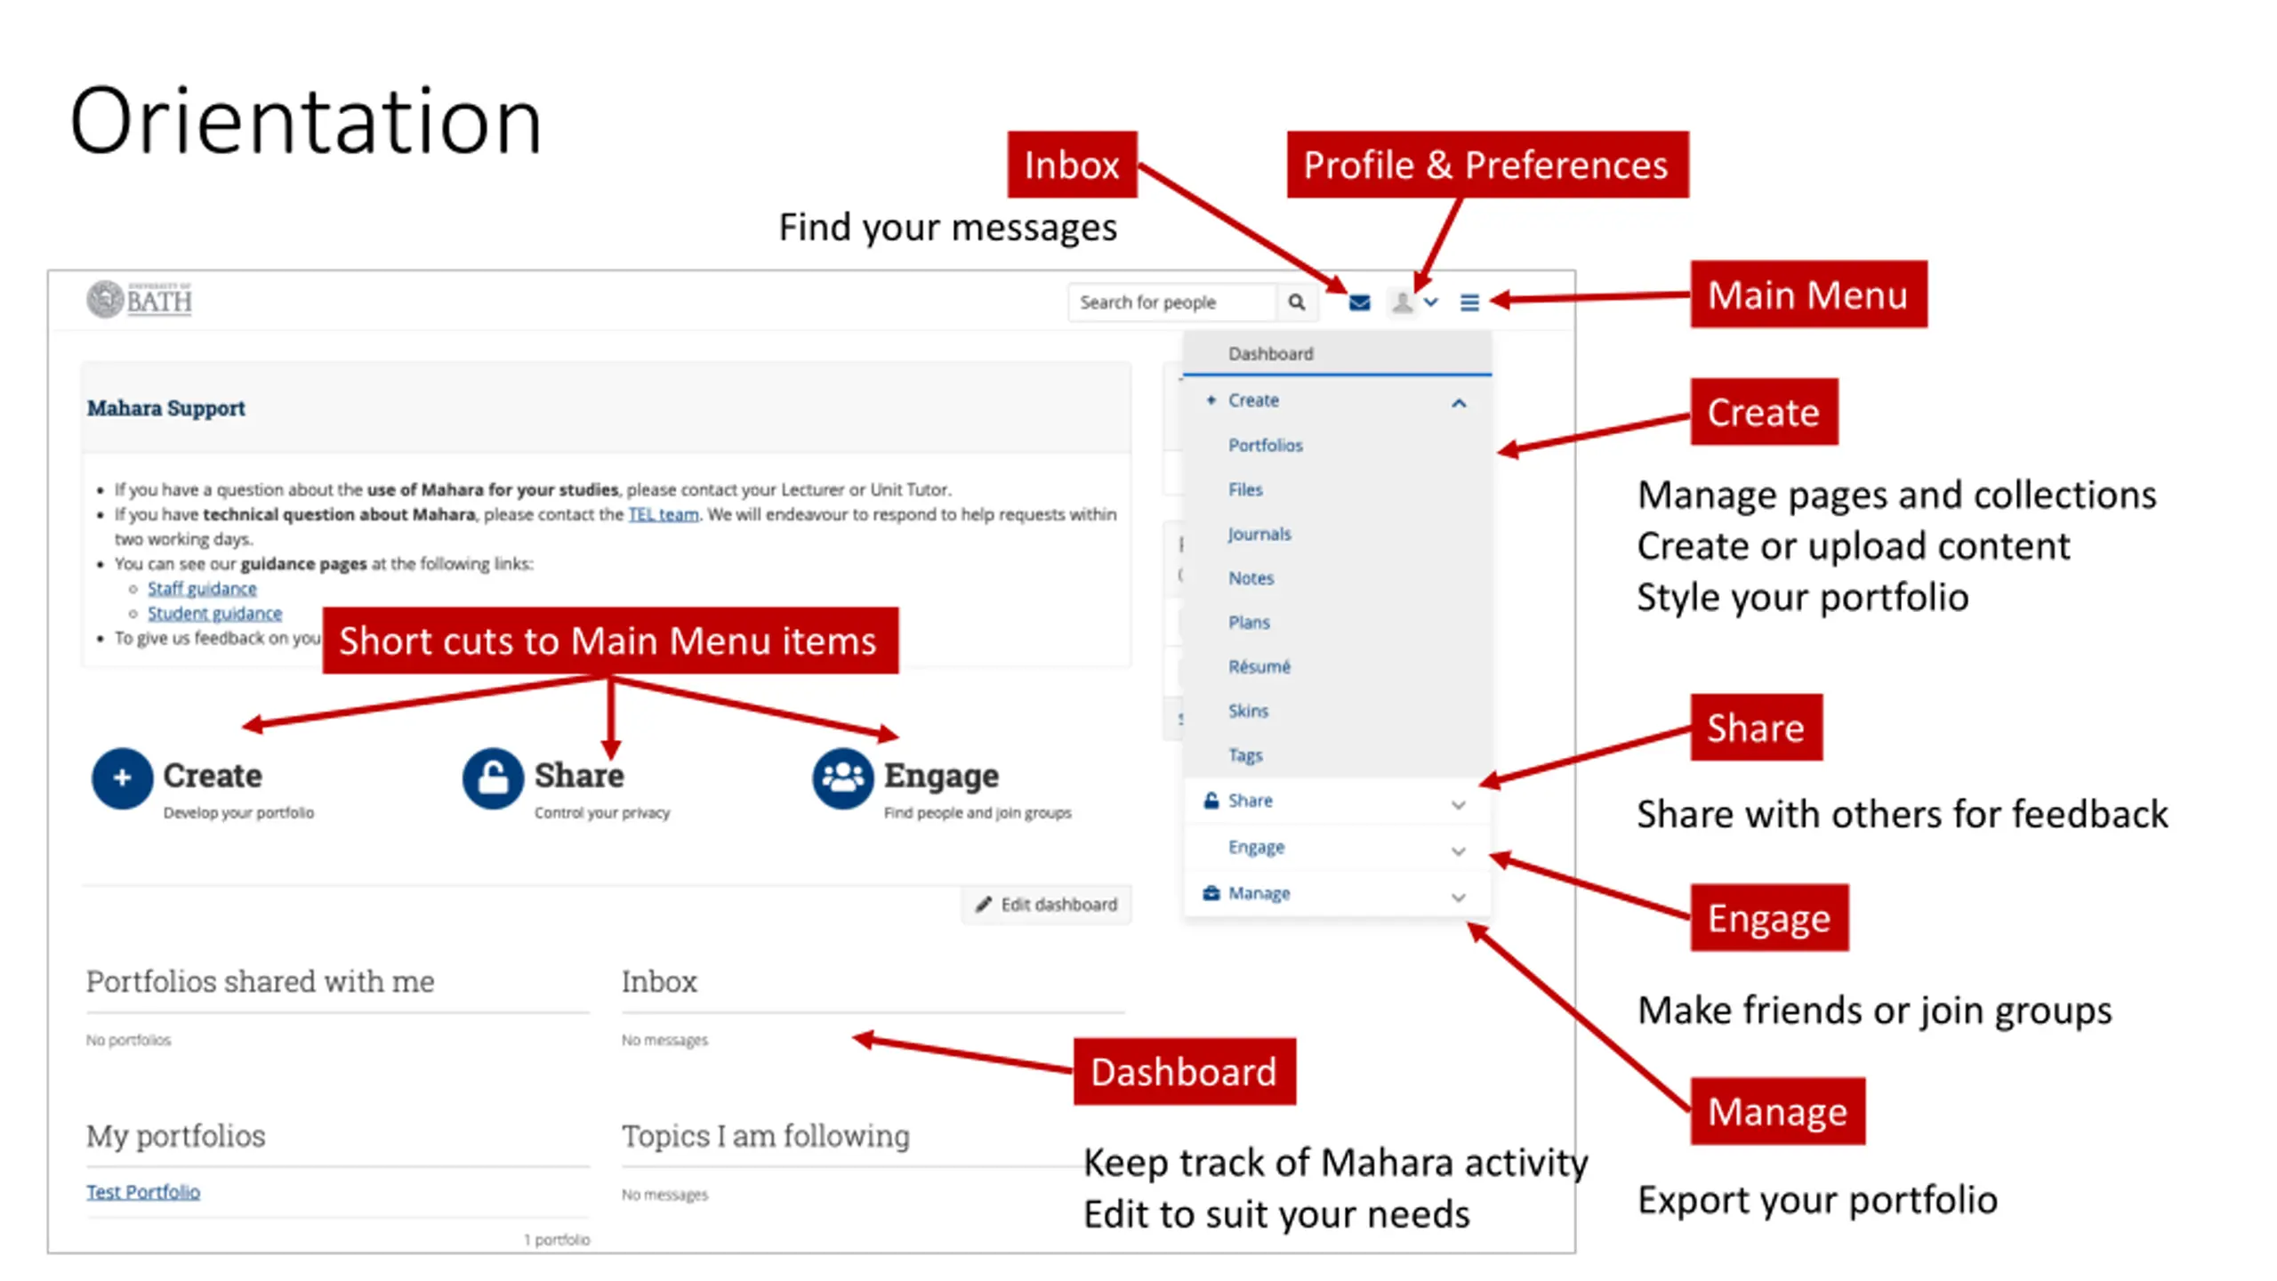Viewport: 2277px width, 1281px height.
Task: Click the Portfolios shared with me heading
Action: point(260,980)
